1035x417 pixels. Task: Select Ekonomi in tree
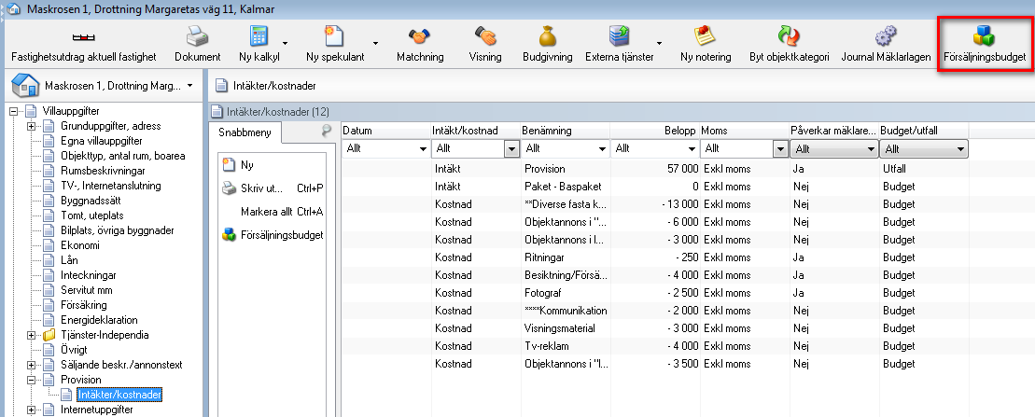[80, 245]
